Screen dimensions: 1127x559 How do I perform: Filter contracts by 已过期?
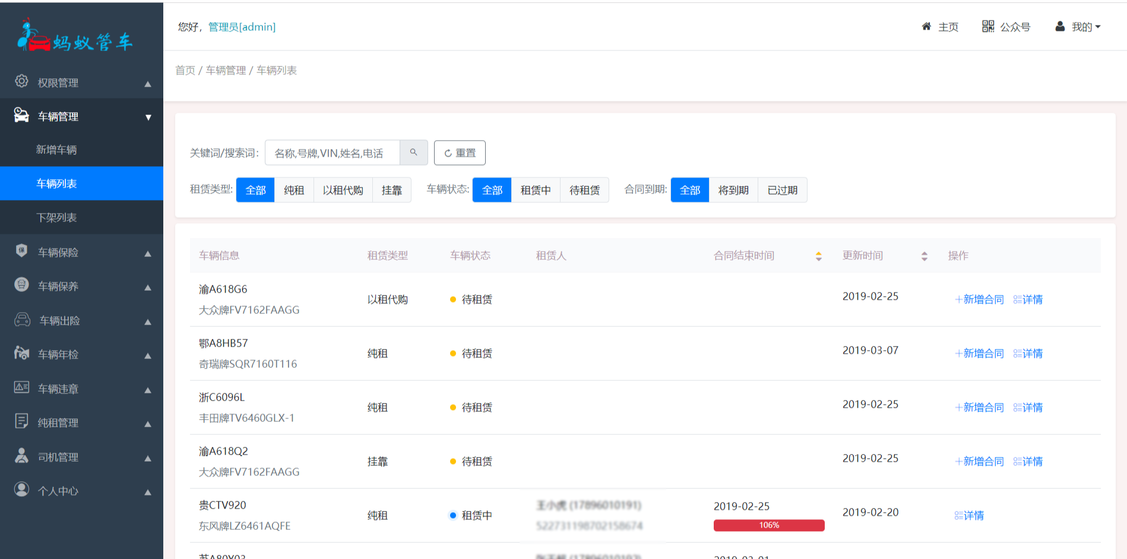pos(783,190)
